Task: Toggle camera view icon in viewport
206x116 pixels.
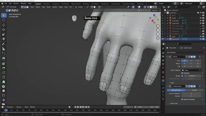Action: (158, 34)
